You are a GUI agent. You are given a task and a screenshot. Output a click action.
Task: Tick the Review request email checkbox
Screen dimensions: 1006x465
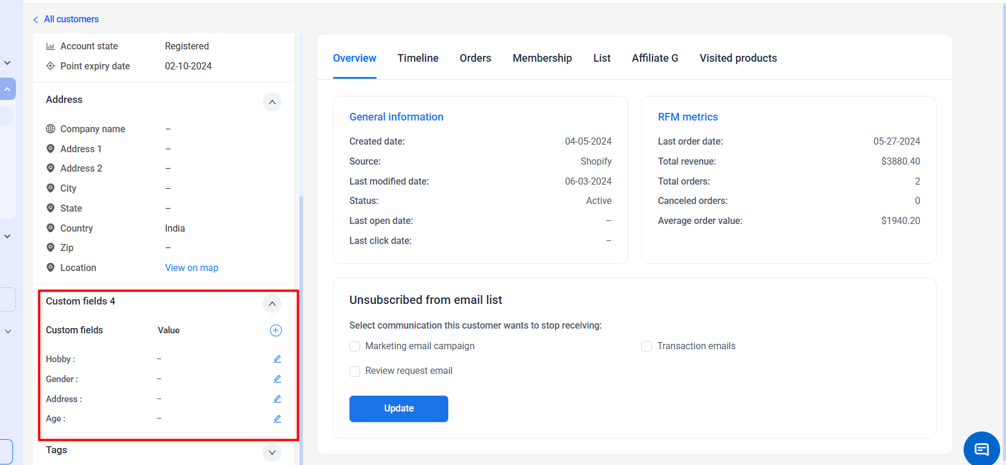click(x=355, y=371)
